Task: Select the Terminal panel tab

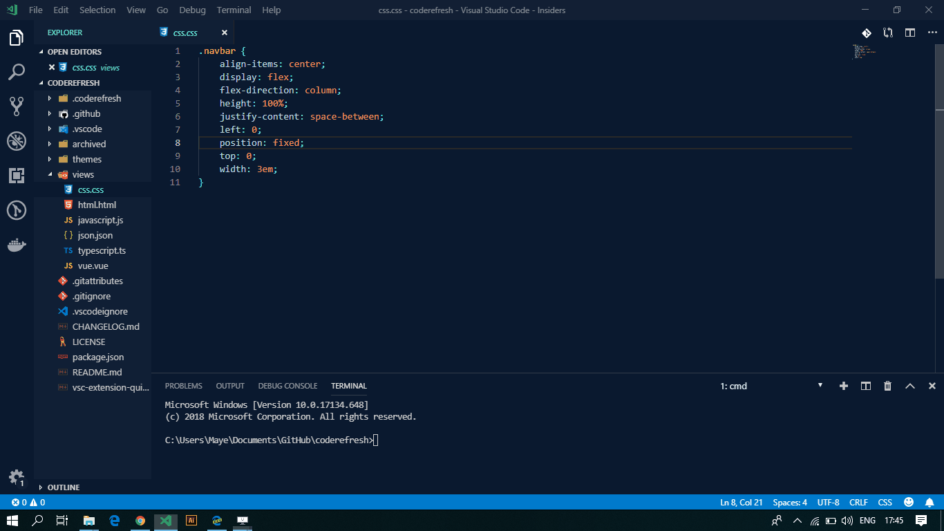Action: pyautogui.click(x=349, y=386)
